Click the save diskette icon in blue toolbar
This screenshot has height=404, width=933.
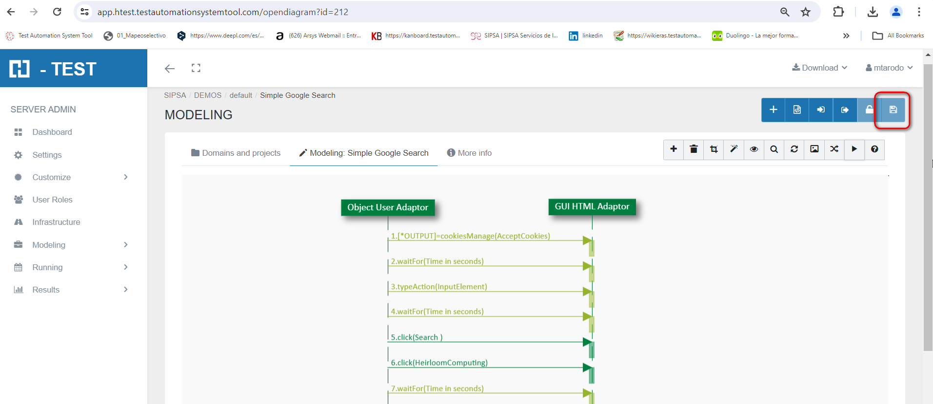[893, 110]
